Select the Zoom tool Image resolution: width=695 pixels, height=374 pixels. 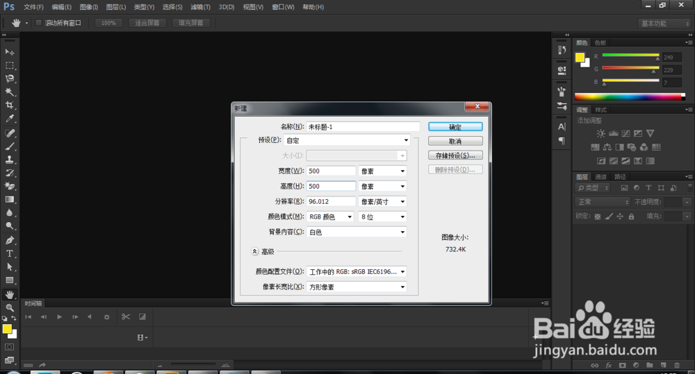[x=9, y=307]
